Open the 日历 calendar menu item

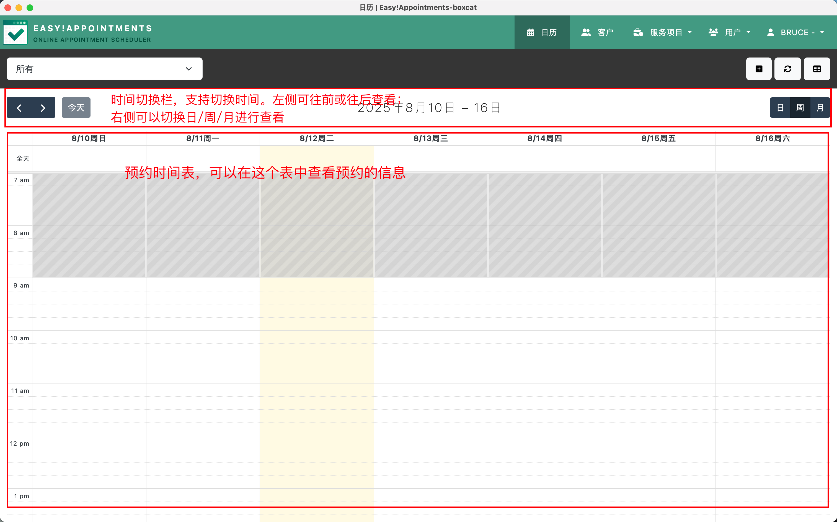click(x=542, y=32)
